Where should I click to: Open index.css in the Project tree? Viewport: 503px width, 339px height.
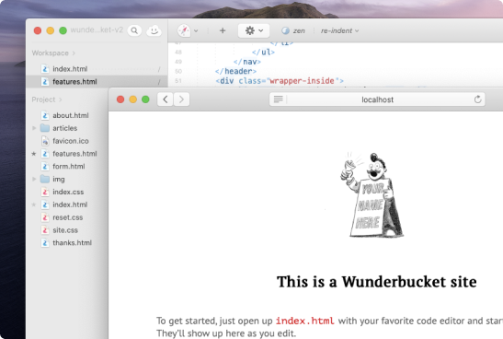[68, 192]
